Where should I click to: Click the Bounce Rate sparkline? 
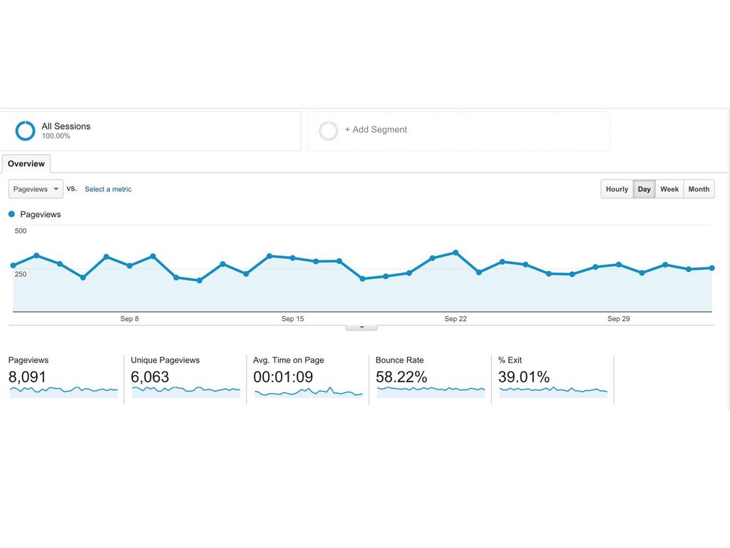point(431,390)
